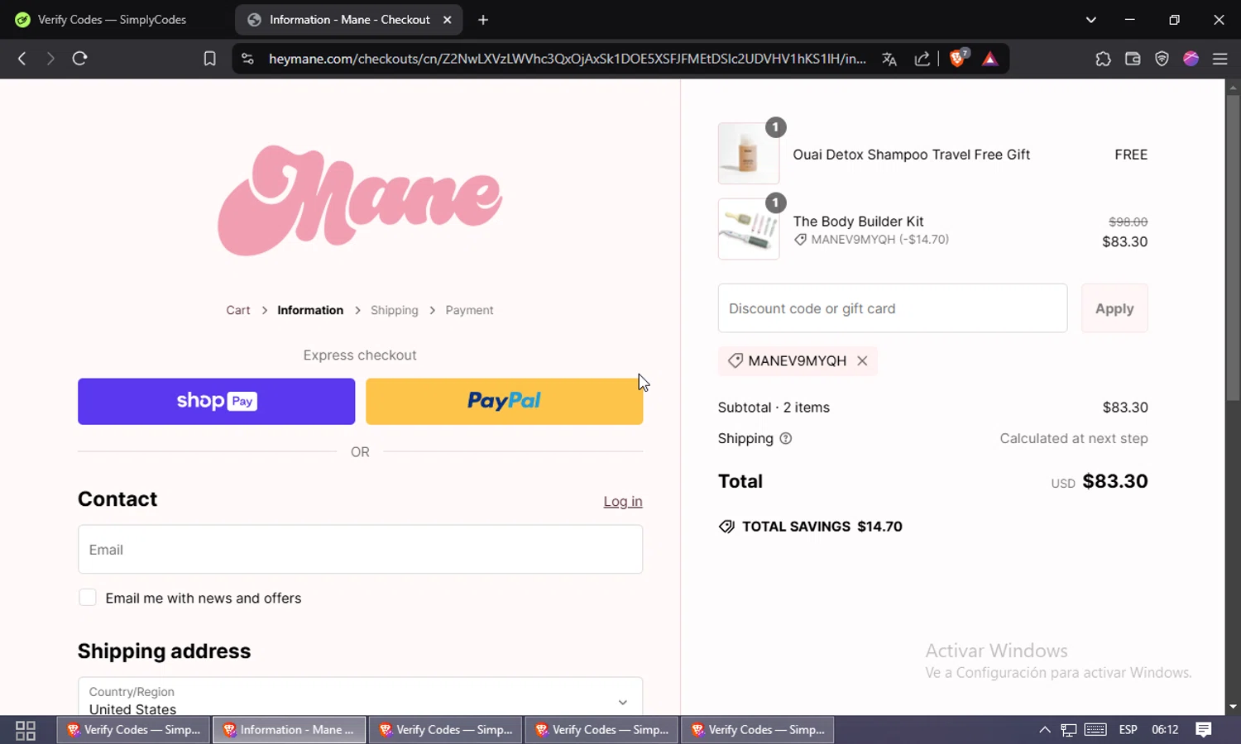This screenshot has height=744, width=1241.
Task: Check Email me with news and offers
Action: 88,598
